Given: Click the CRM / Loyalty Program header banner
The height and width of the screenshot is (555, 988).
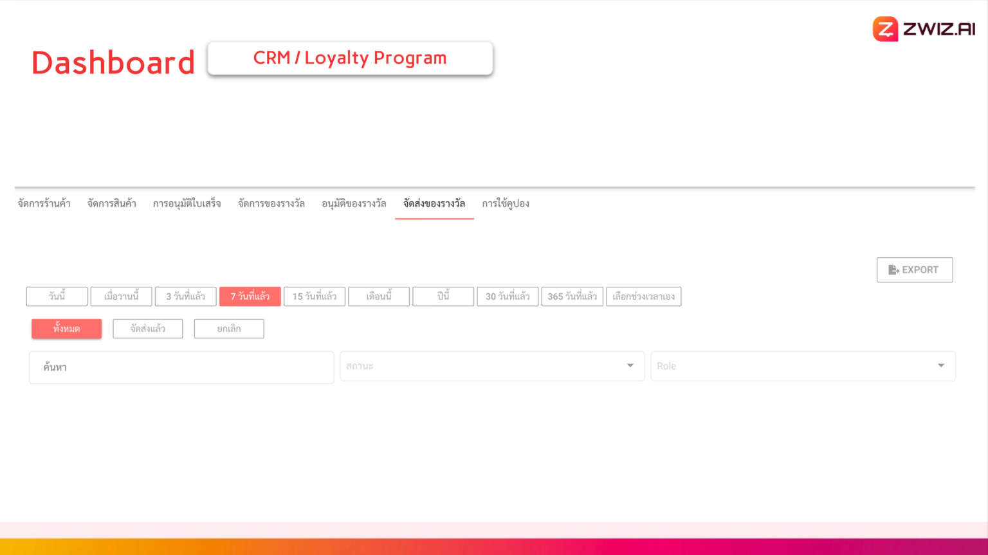Looking at the screenshot, I should point(350,58).
